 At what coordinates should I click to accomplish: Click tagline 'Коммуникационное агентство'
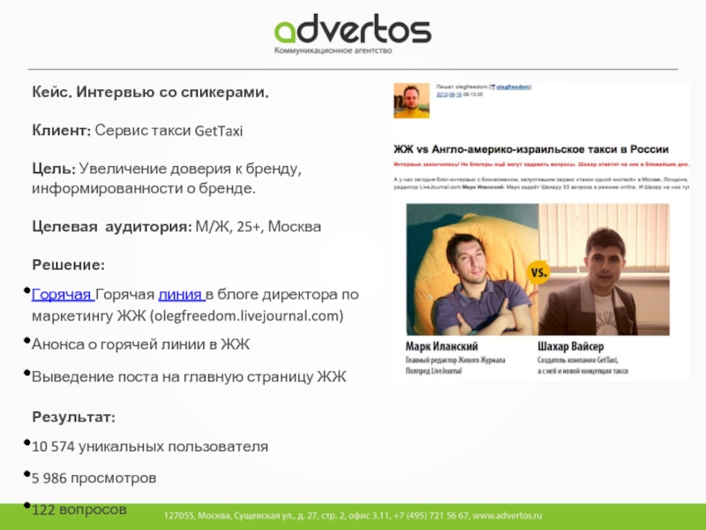pos(334,50)
